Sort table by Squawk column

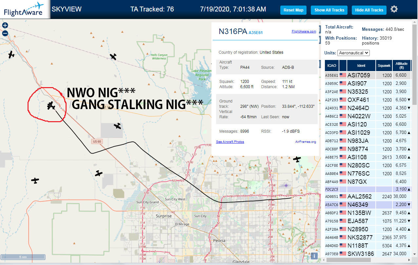(x=384, y=66)
